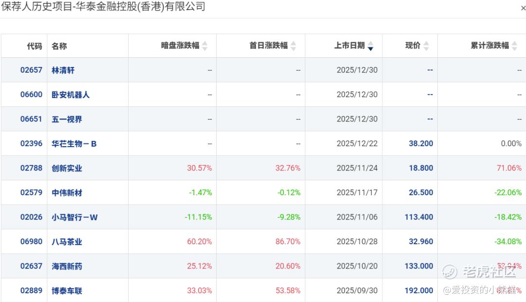Open stock 中伟新材
This screenshot has height=302, width=526.
67,193
